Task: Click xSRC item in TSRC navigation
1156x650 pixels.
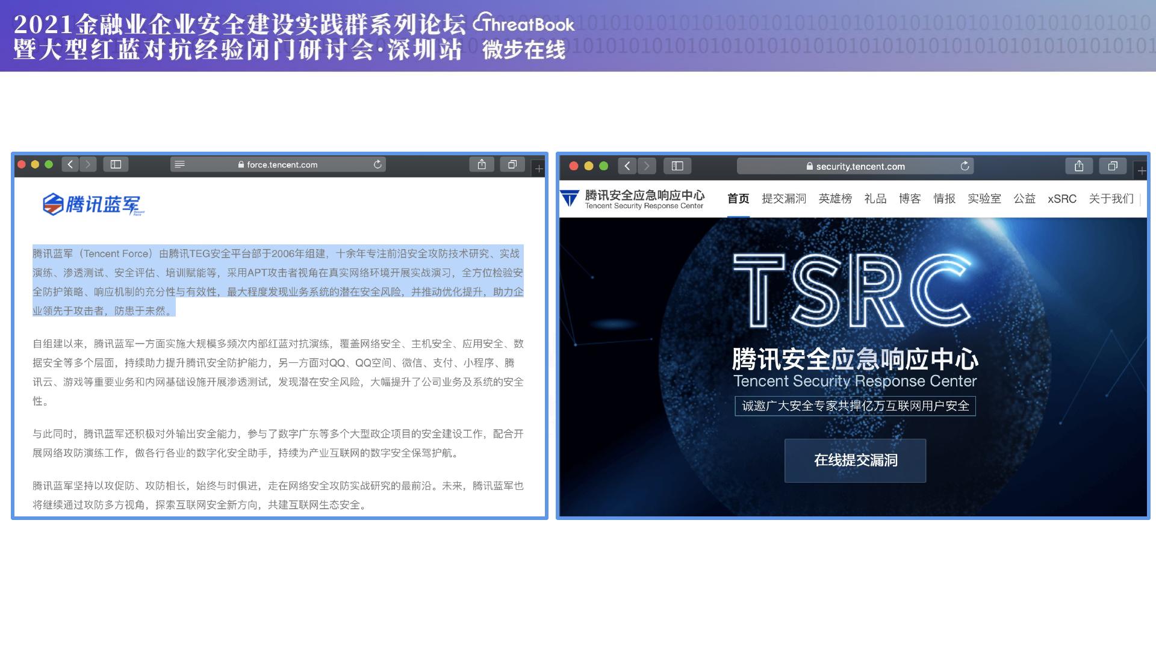Action: point(1061,199)
